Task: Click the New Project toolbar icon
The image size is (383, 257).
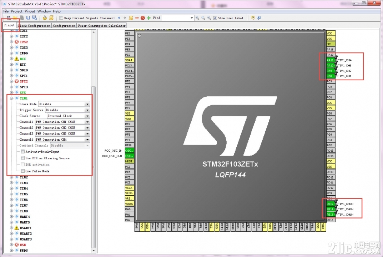Action: (x=9, y=18)
